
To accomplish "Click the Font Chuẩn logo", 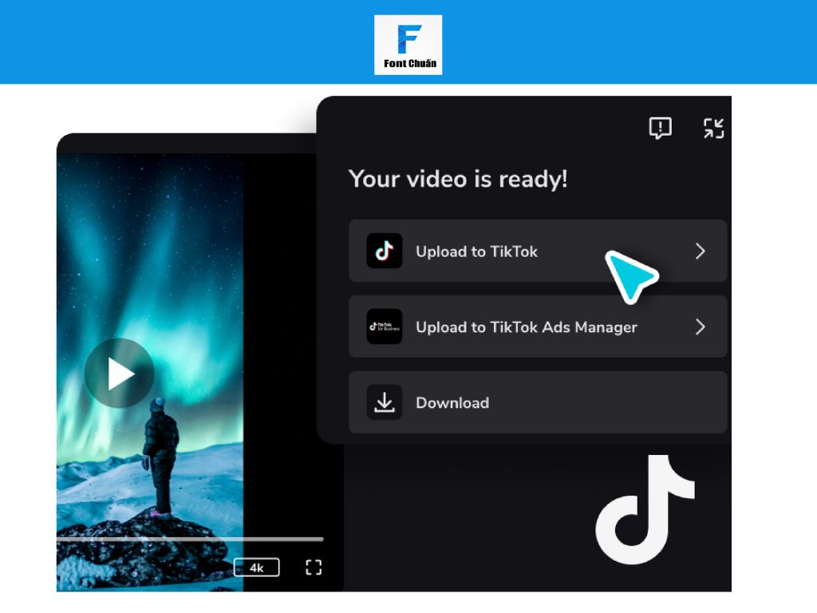I will click(408, 45).
